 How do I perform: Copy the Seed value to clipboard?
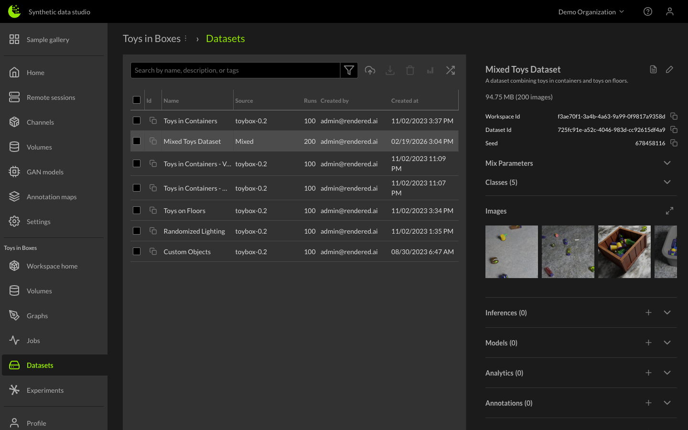(674, 143)
